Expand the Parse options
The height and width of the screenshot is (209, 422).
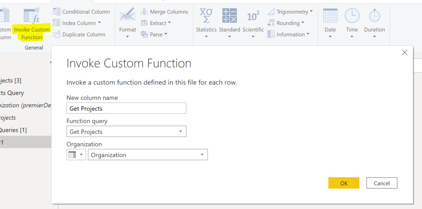(166, 34)
